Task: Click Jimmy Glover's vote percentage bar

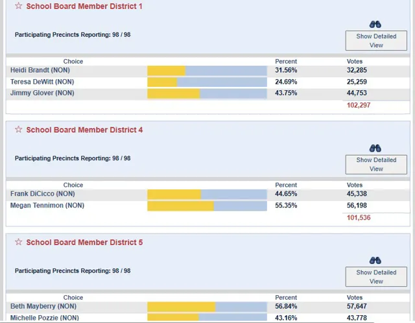Action: point(207,94)
